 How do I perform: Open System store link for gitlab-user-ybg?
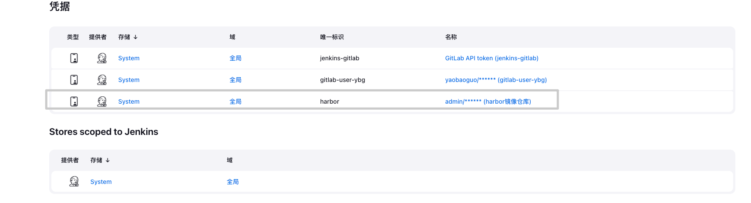pyautogui.click(x=129, y=80)
